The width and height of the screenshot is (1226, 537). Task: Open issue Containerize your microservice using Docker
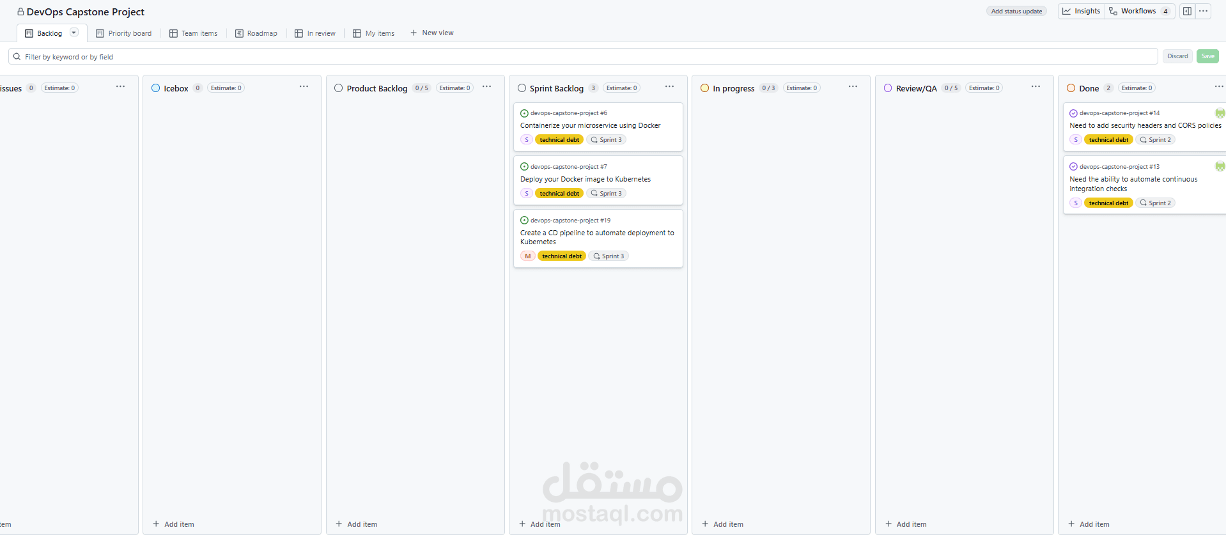click(x=590, y=126)
